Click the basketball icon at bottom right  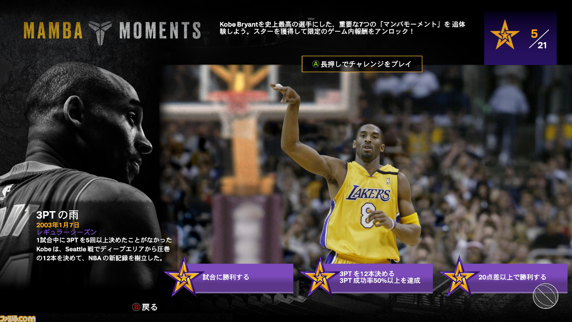545,296
